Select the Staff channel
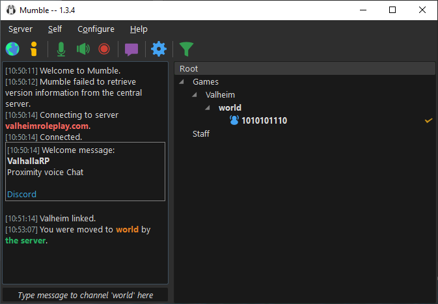438x304 pixels. [x=201, y=134]
